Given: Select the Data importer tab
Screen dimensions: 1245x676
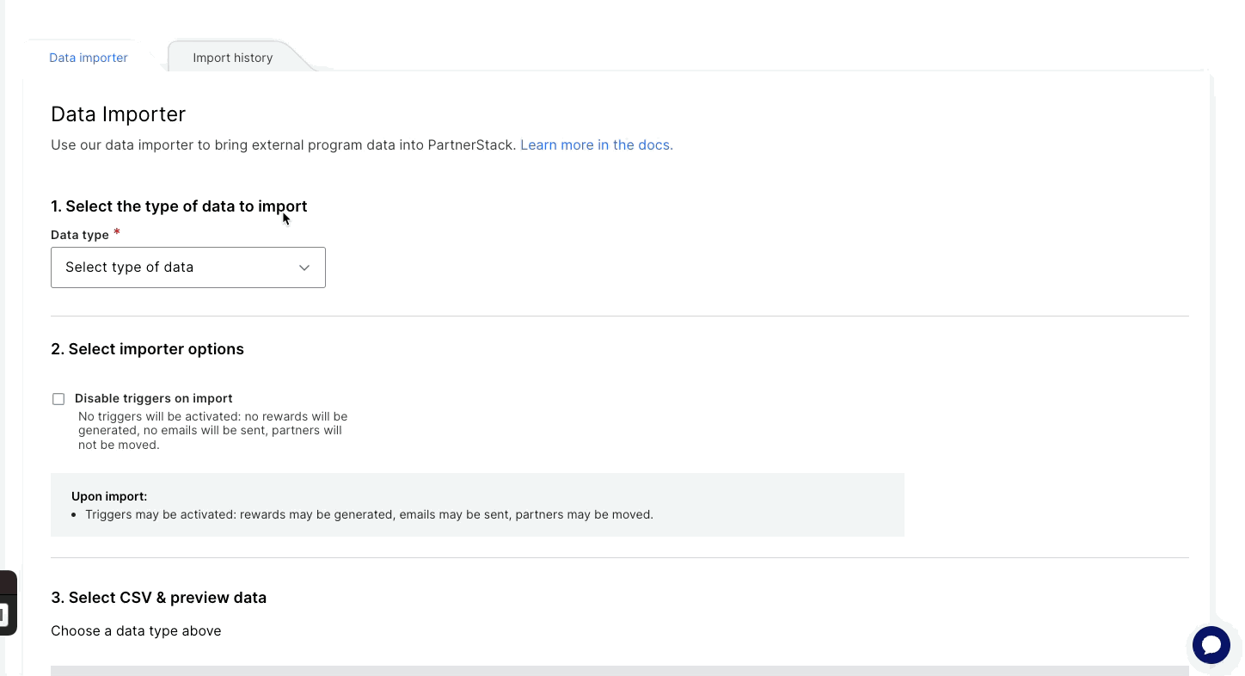Looking at the screenshot, I should (89, 58).
